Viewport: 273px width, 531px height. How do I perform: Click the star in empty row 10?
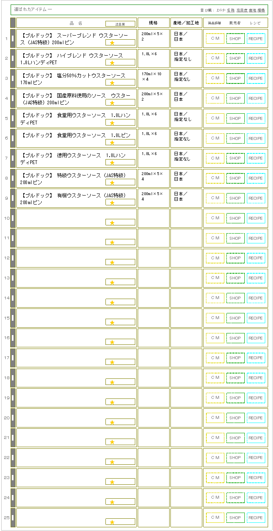[x=112, y=223]
